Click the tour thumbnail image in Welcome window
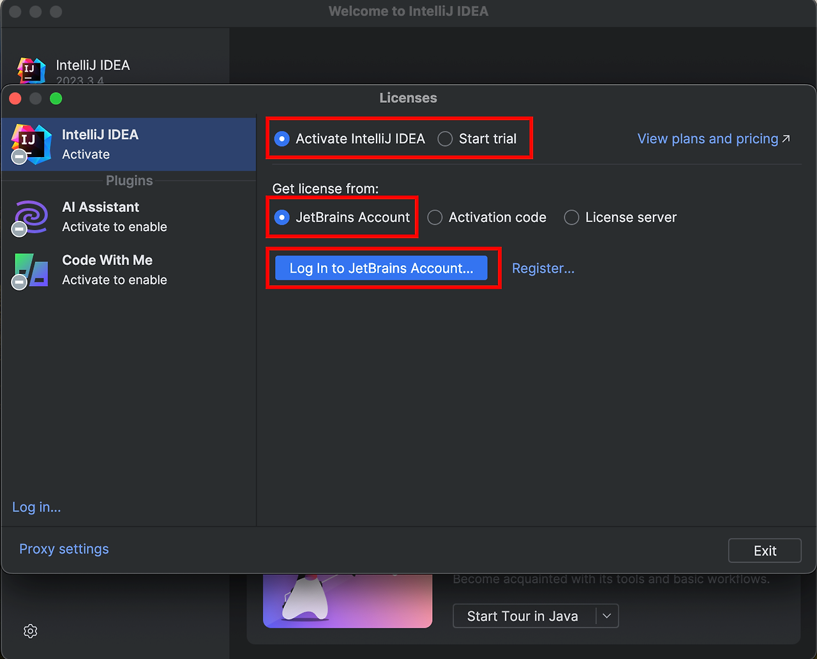Image resolution: width=817 pixels, height=659 pixels. coord(348,600)
